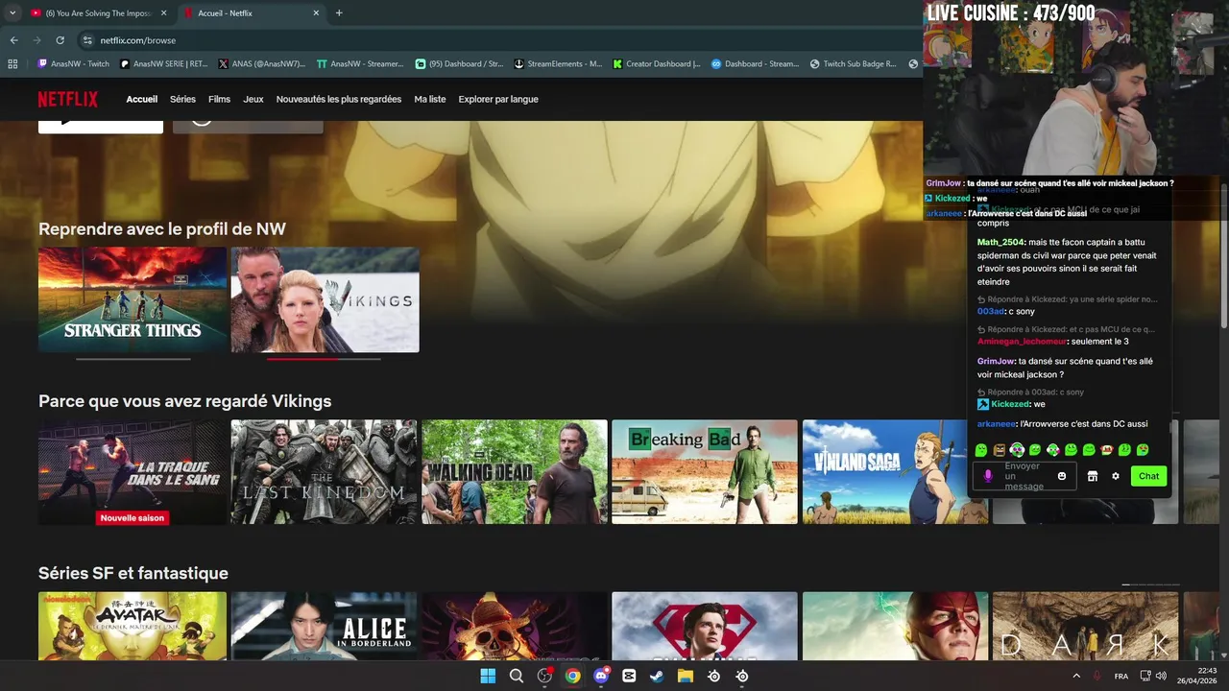Open AnasNW - Streamer bookmark

[360, 64]
